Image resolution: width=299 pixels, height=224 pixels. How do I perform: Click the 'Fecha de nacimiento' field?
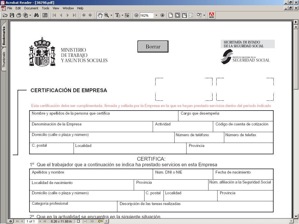(243, 174)
